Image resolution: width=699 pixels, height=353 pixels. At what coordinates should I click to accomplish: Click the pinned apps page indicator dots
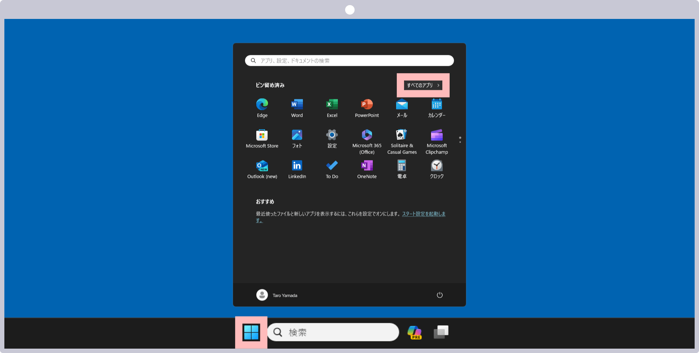pyautogui.click(x=460, y=140)
